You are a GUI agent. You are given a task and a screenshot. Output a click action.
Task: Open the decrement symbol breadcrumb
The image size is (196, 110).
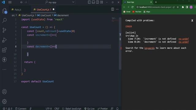pyautogui.click(x=61, y=15)
